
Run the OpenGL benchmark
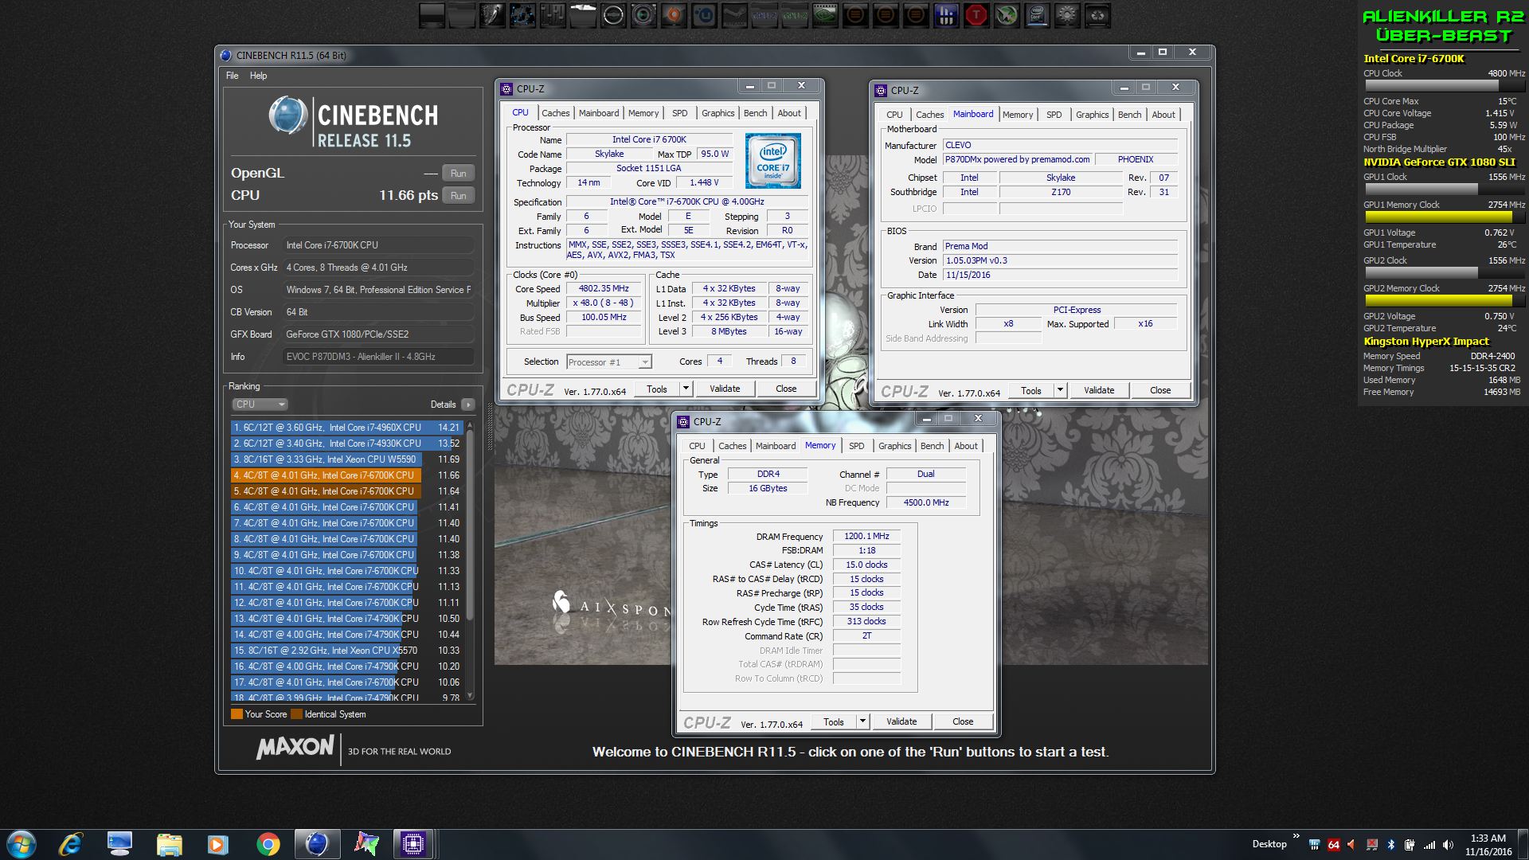coord(459,174)
